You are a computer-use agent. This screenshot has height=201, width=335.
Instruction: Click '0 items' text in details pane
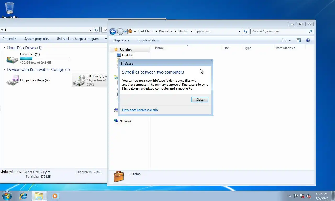[x=135, y=174]
